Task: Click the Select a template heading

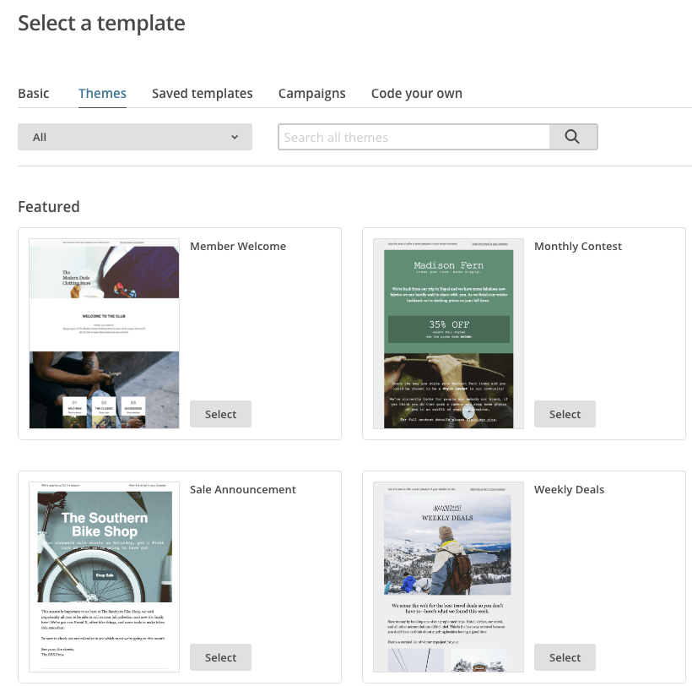Action: pos(101,24)
